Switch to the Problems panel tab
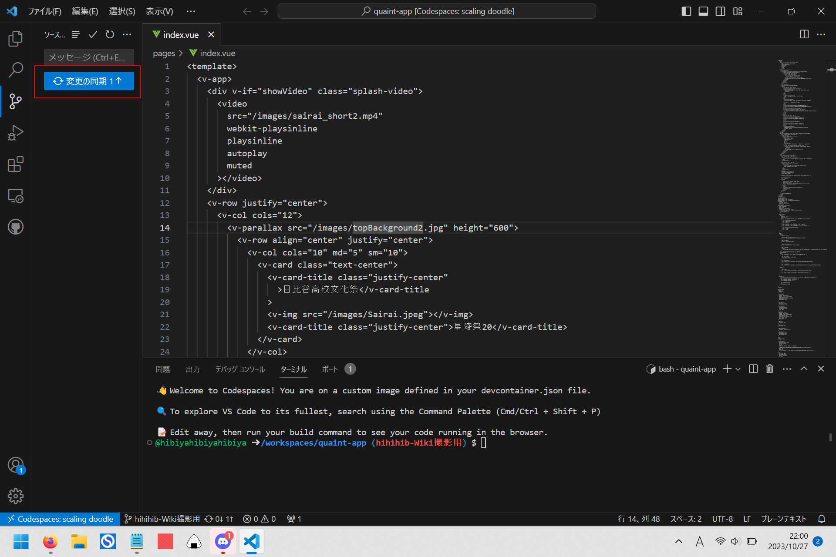Screen dimensions: 836x557 click(163, 369)
